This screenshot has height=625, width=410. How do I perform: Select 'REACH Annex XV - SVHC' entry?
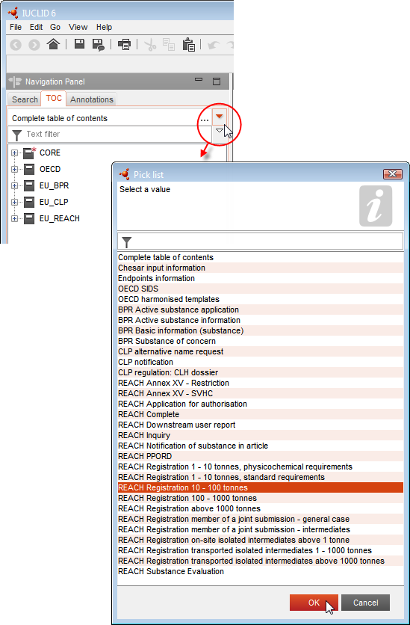pos(261,393)
